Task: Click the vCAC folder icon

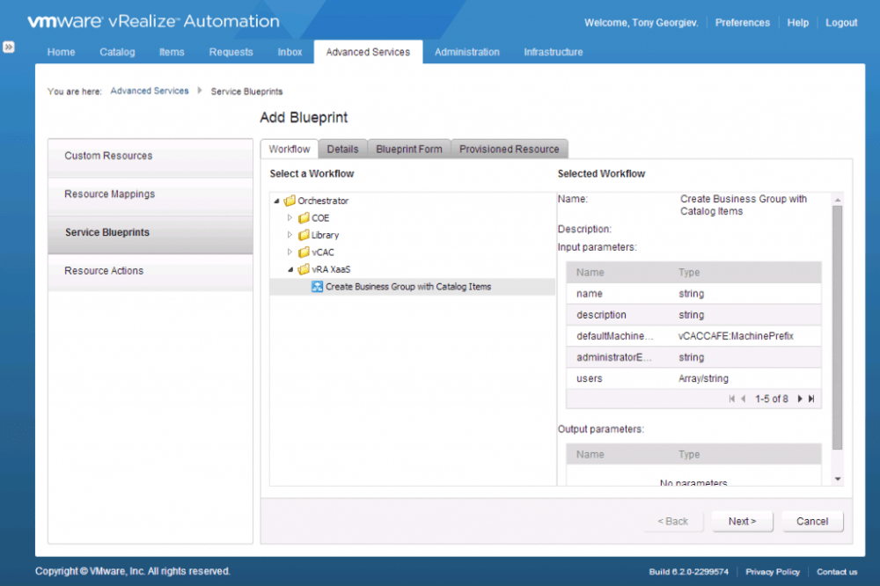Action: [x=304, y=253]
